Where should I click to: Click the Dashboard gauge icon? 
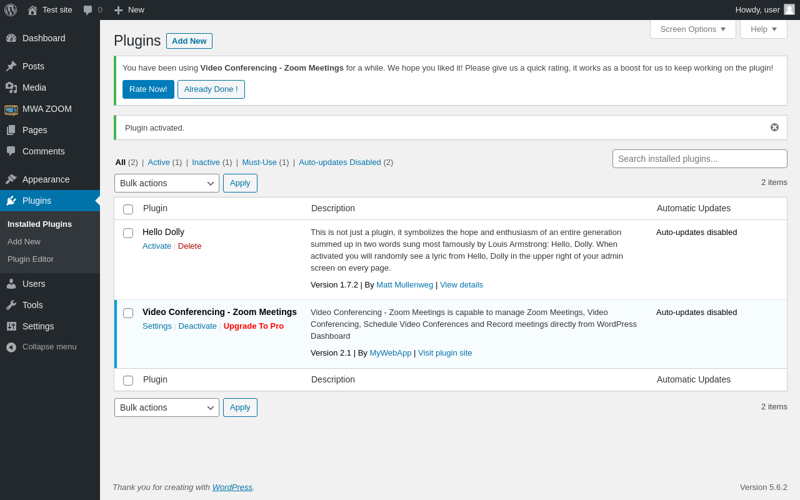click(x=11, y=38)
